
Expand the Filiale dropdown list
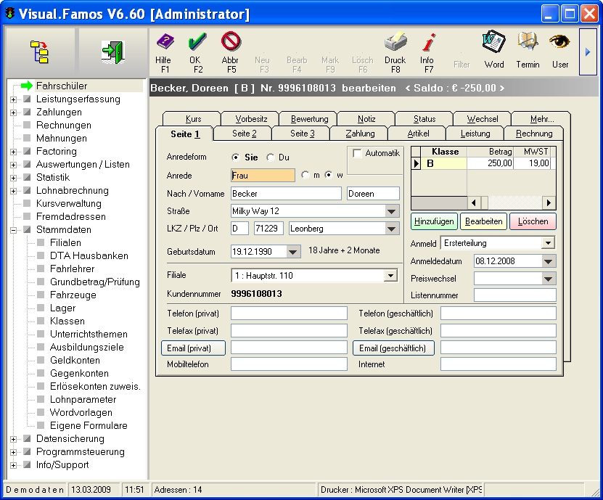click(391, 276)
